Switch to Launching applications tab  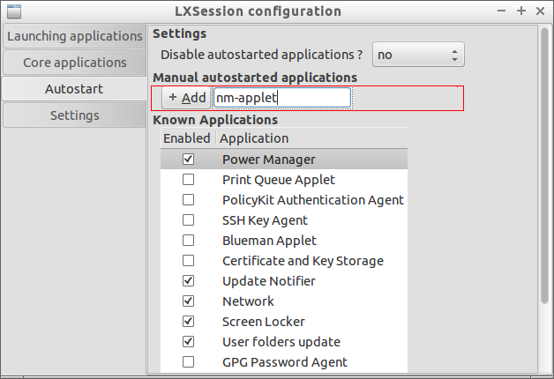pyautogui.click(x=75, y=36)
